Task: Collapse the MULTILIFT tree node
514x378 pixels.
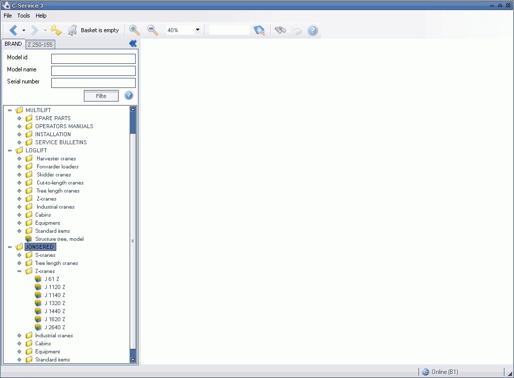Action: coord(10,110)
